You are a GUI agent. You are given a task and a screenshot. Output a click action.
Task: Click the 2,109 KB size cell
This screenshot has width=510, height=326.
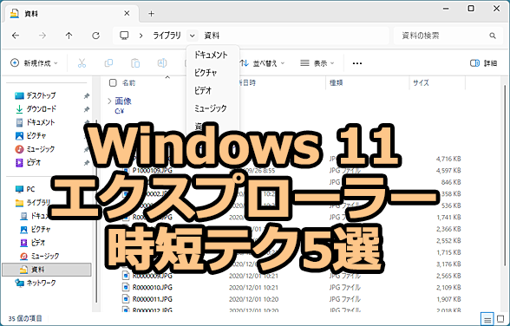click(448, 287)
